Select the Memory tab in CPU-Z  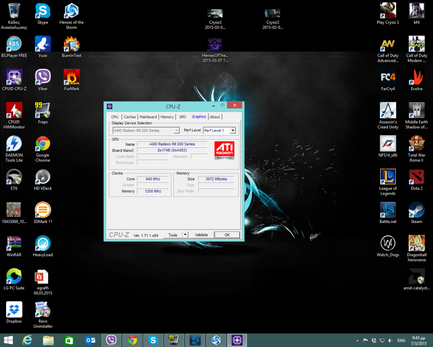coord(167,117)
